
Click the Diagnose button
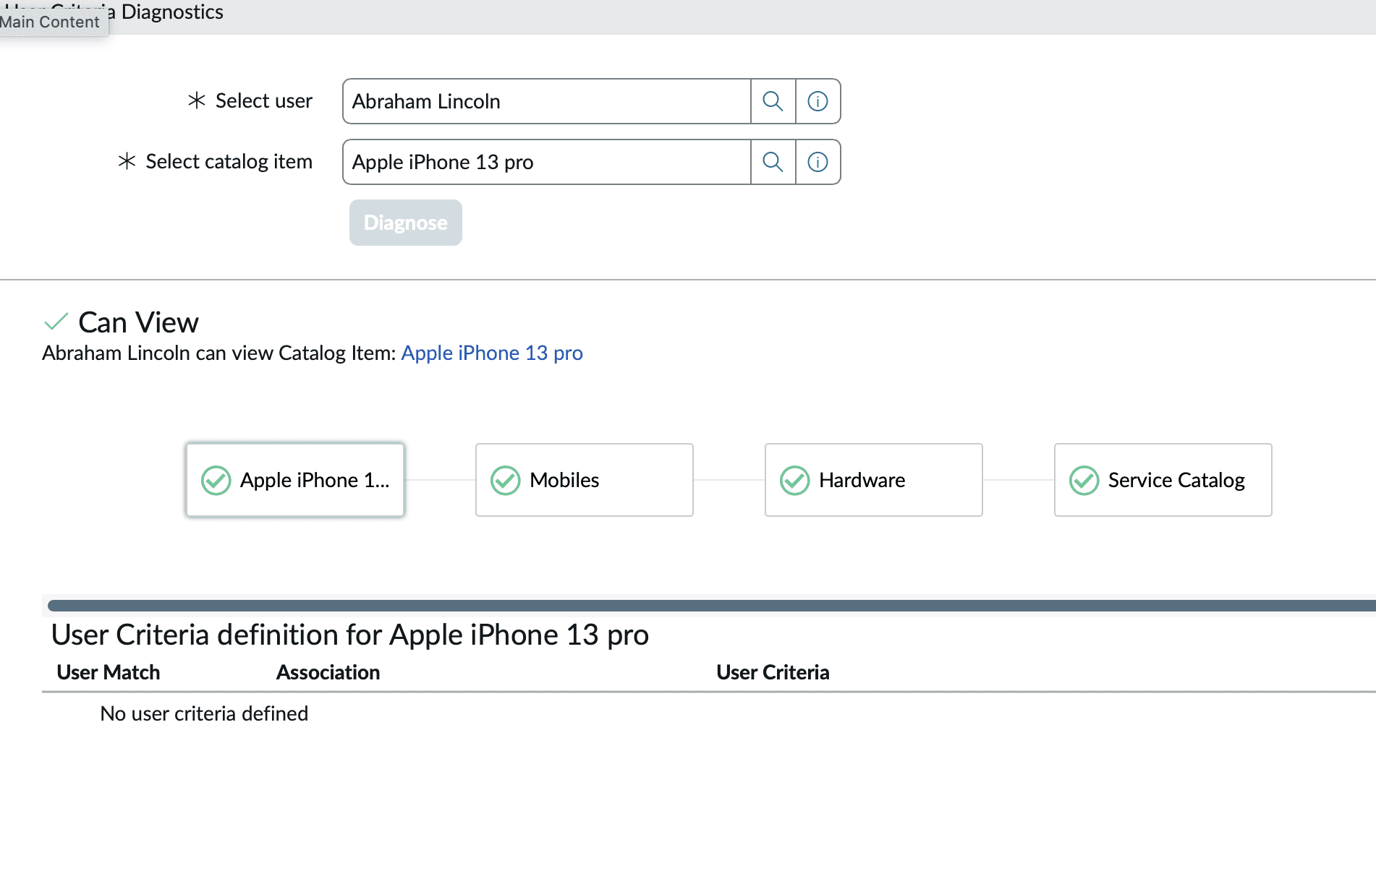[x=405, y=223]
